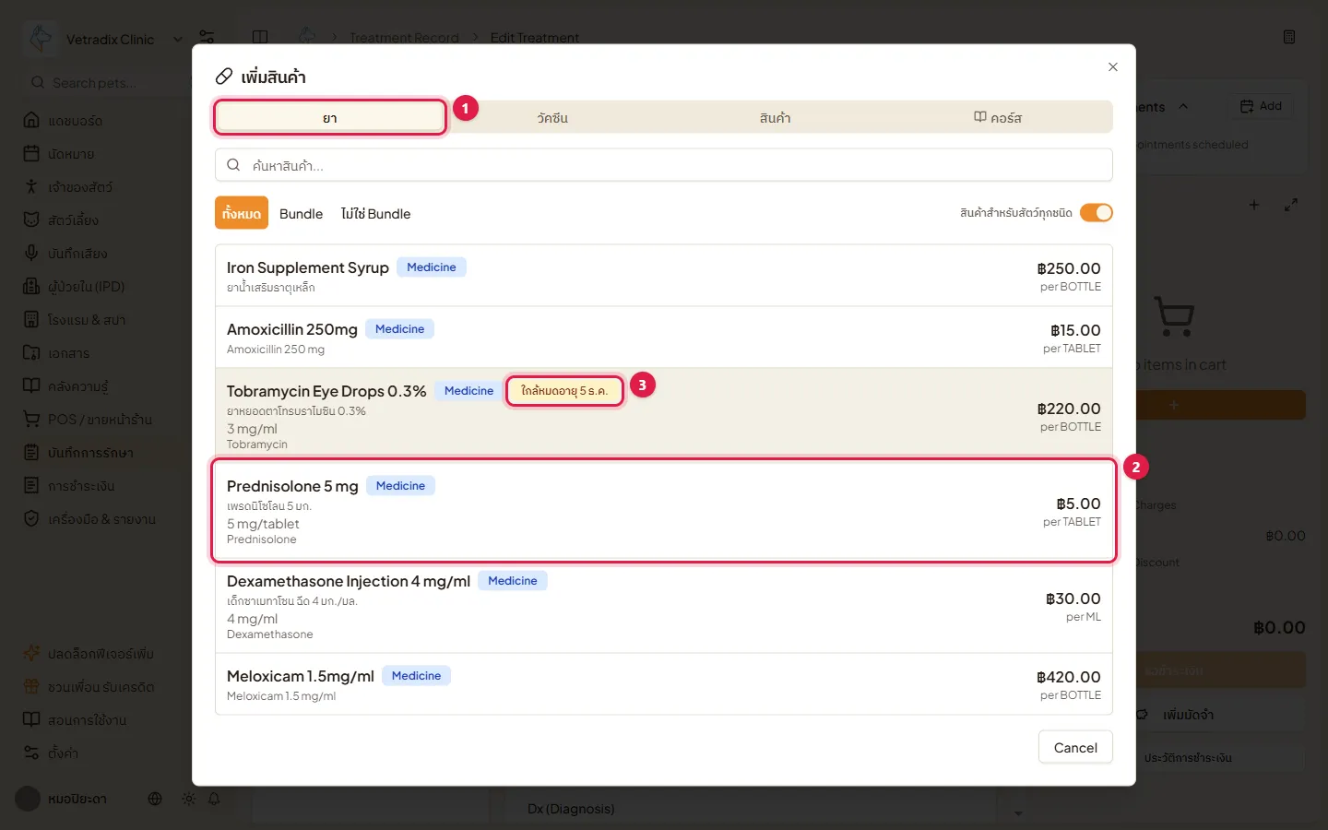Open hotel & spa (โรงแรม & สปา) icon
This screenshot has height=830, width=1328.
coord(31,319)
